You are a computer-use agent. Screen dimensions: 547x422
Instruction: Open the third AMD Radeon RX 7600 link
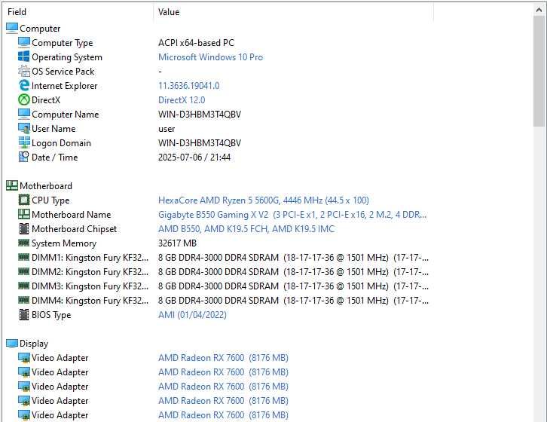point(223,387)
